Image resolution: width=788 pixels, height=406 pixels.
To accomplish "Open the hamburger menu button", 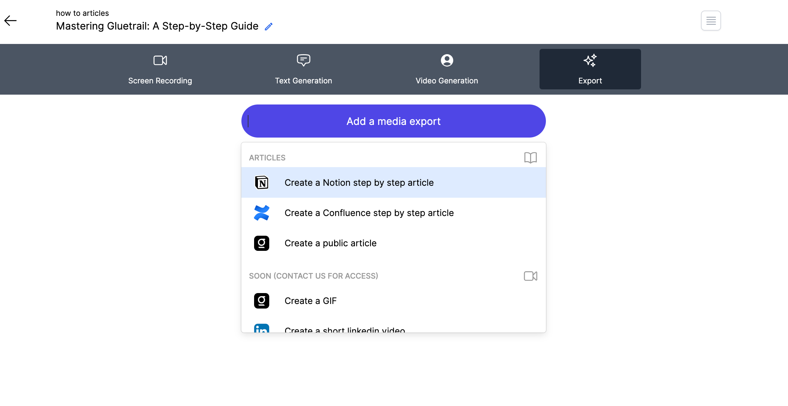I will [710, 21].
